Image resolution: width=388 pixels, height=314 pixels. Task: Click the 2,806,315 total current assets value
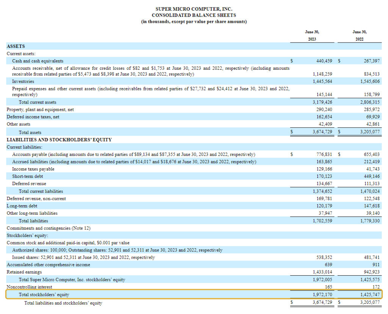point(370,102)
